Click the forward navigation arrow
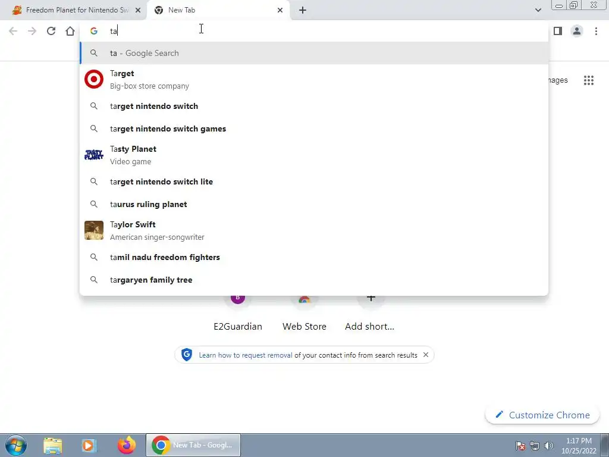This screenshot has height=457, width=609. pyautogui.click(x=32, y=31)
